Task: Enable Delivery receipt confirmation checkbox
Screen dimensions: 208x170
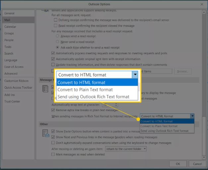Action: [x=55, y=20]
